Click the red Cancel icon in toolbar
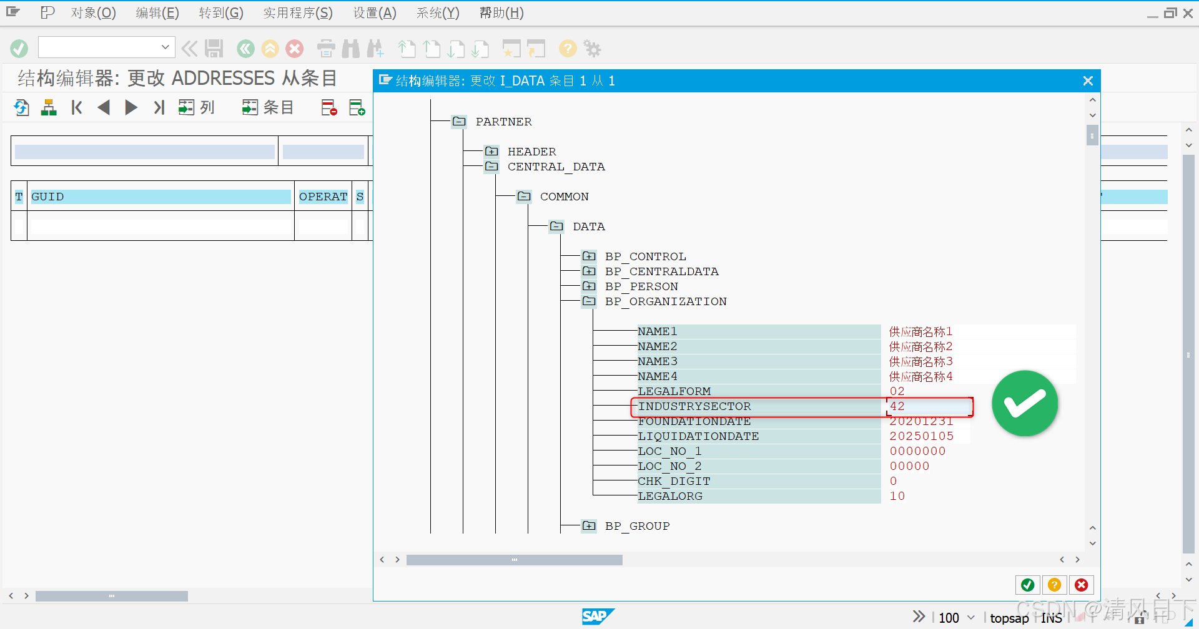1199x629 pixels. 295,49
